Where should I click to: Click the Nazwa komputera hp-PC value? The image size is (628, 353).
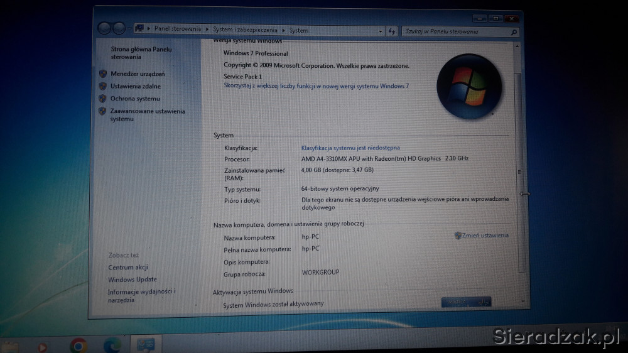click(310, 237)
